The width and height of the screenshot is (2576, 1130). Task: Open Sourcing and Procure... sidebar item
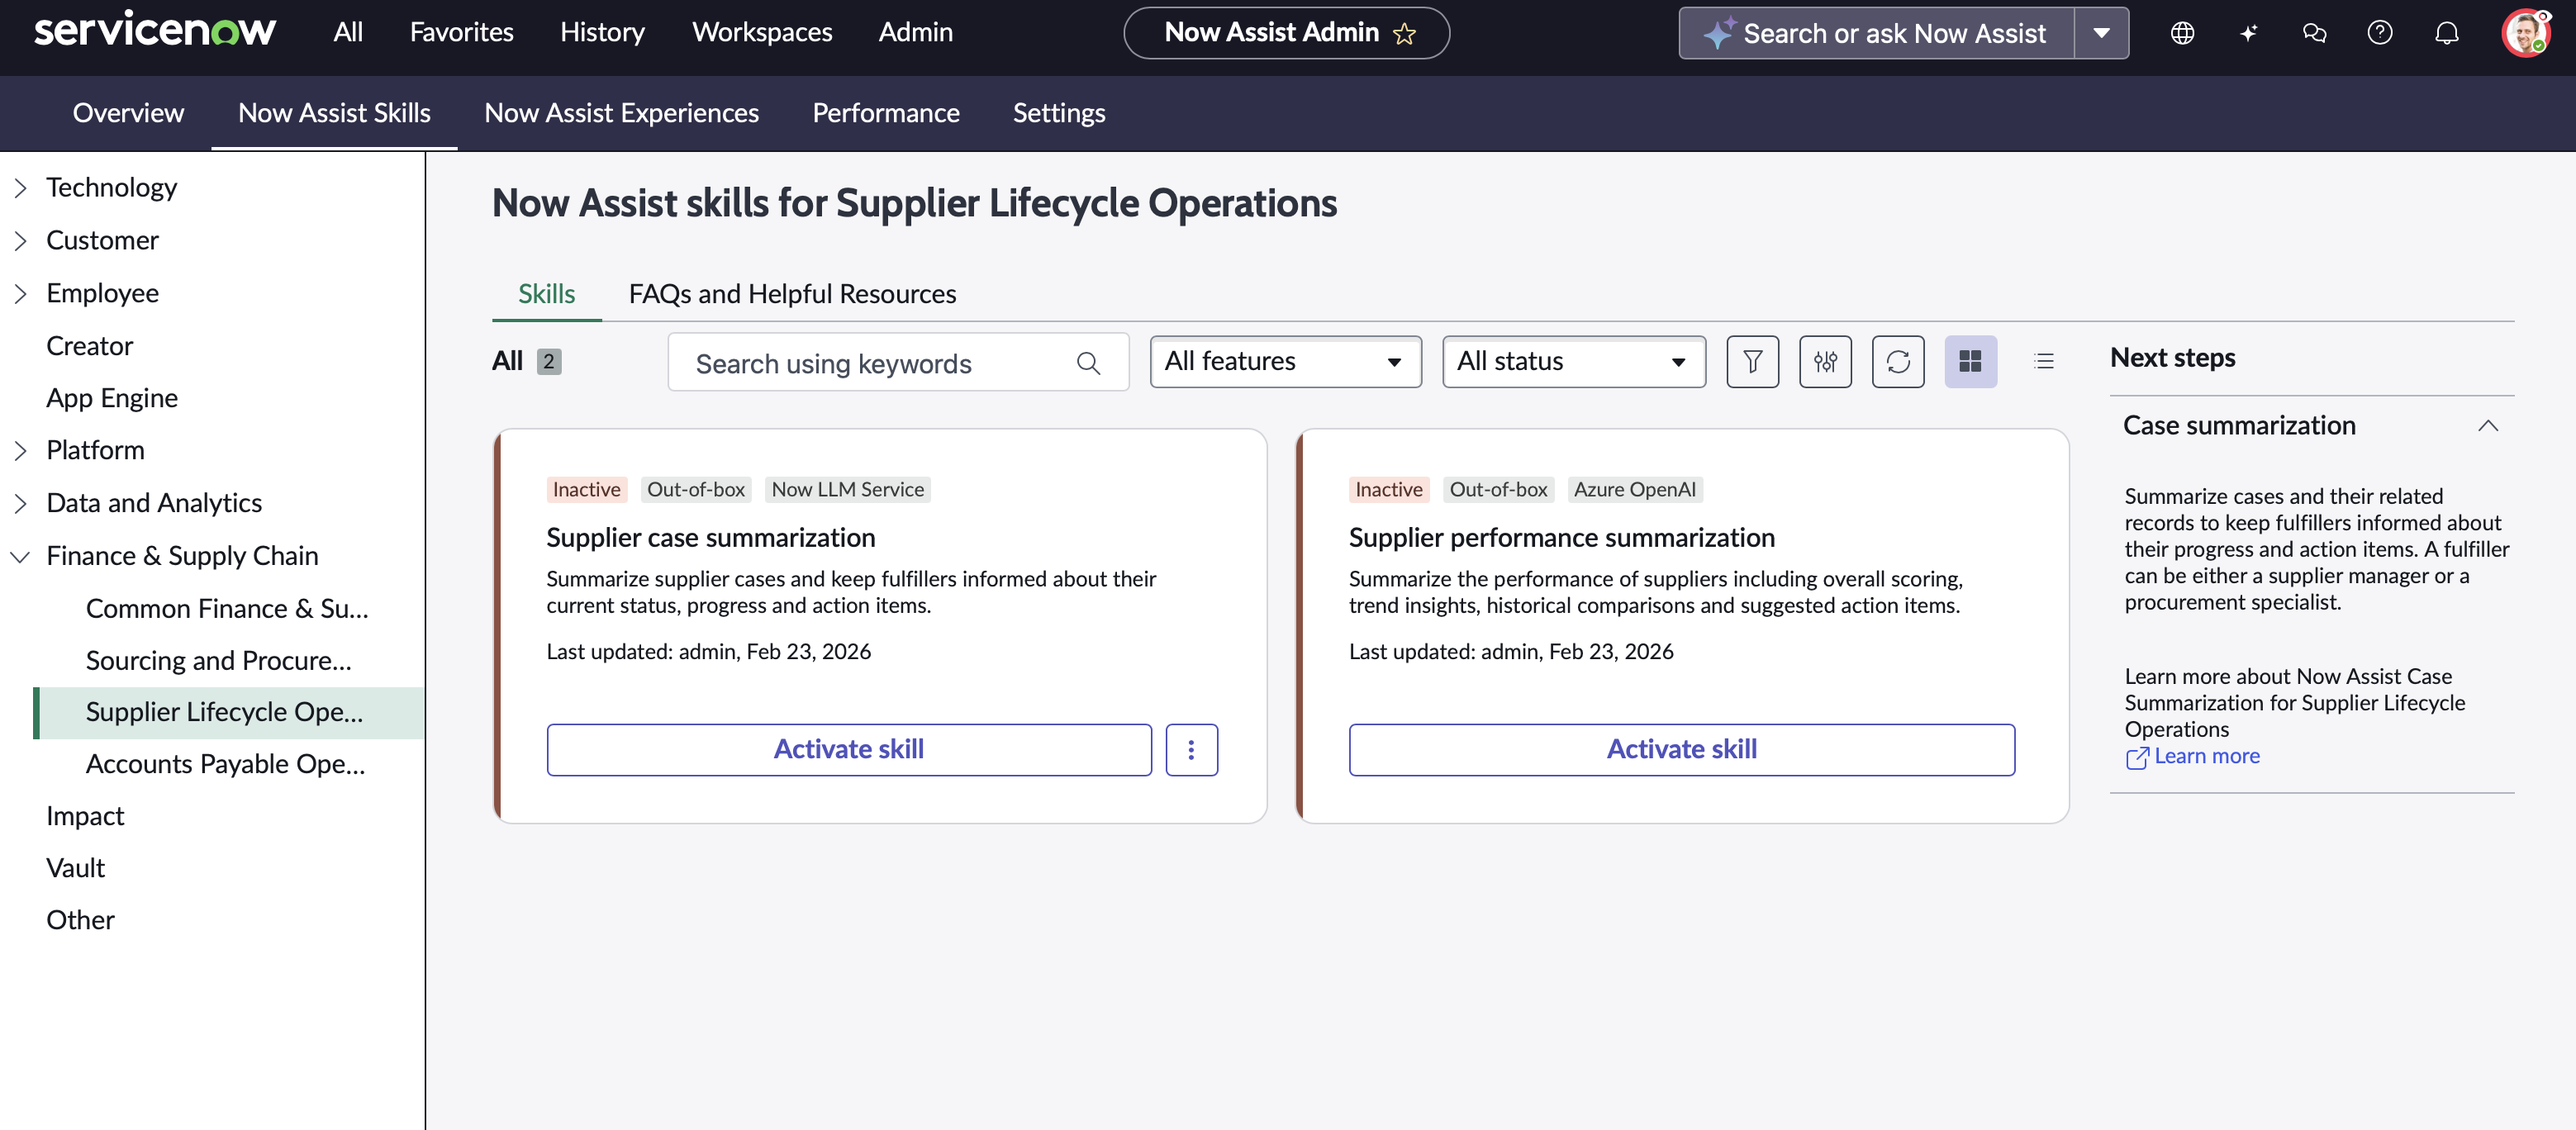point(218,660)
